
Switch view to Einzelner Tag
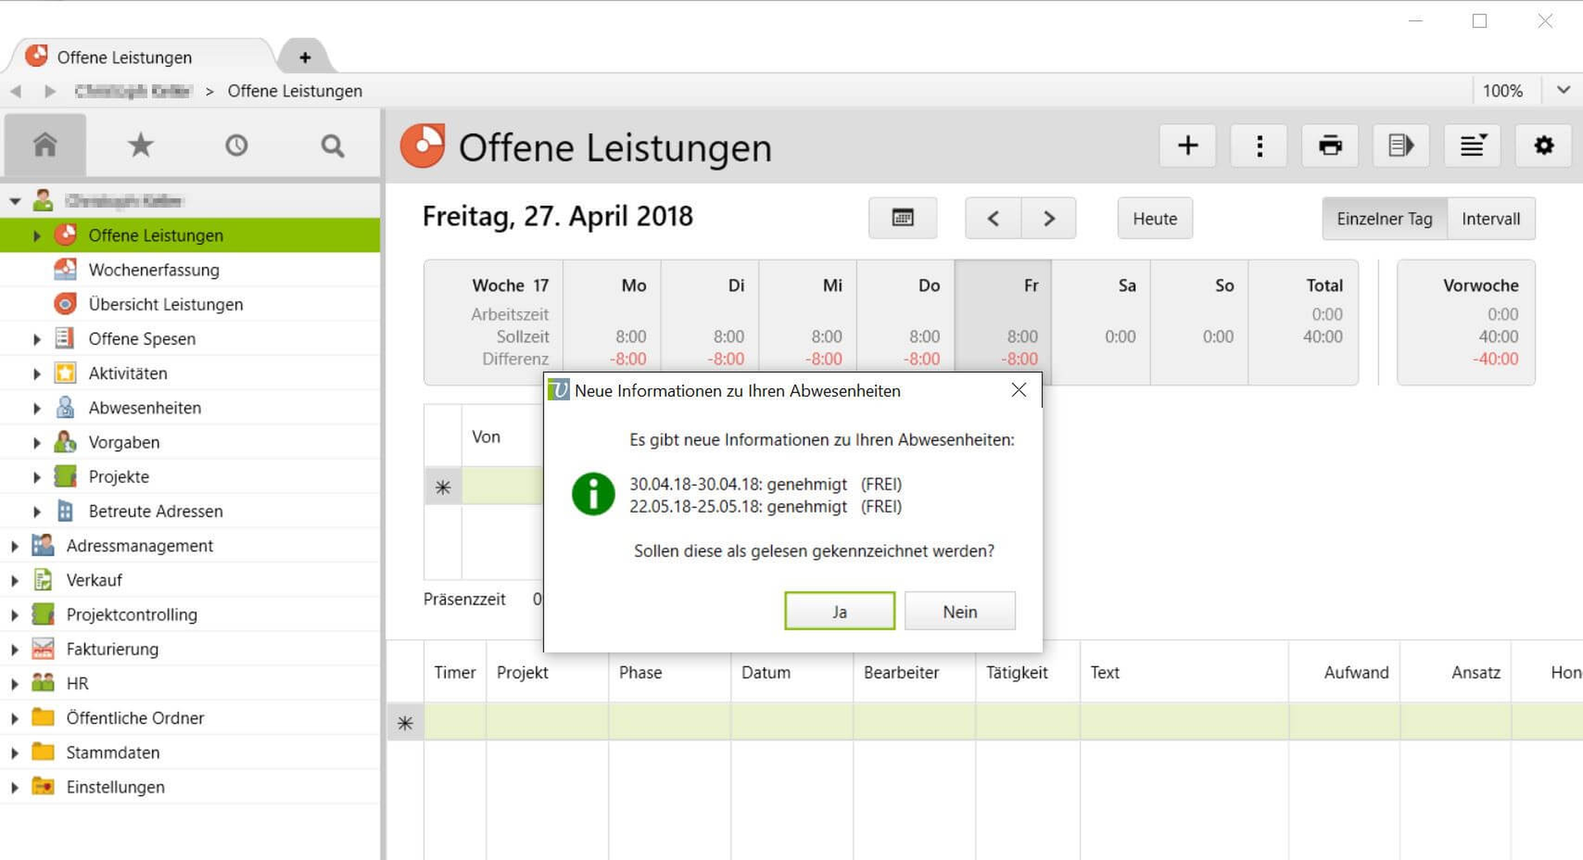pos(1384,219)
